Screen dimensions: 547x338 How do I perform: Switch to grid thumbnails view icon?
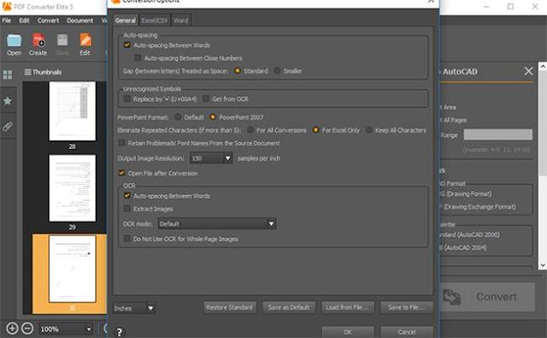(x=8, y=74)
